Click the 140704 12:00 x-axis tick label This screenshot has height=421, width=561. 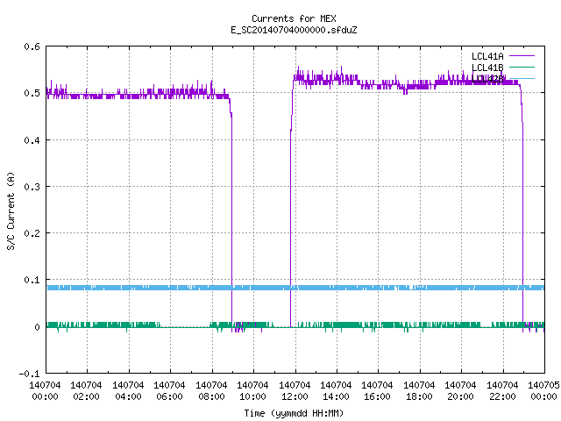pyautogui.click(x=295, y=390)
